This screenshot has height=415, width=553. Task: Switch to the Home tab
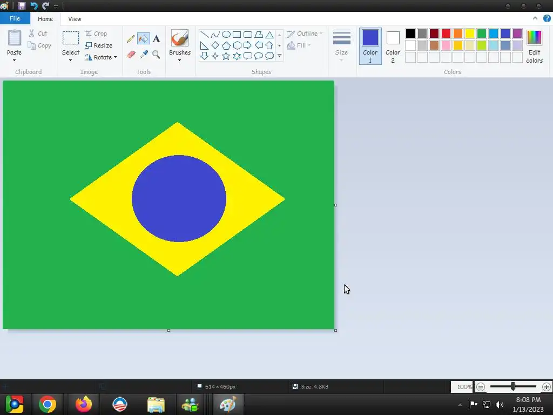tap(45, 19)
